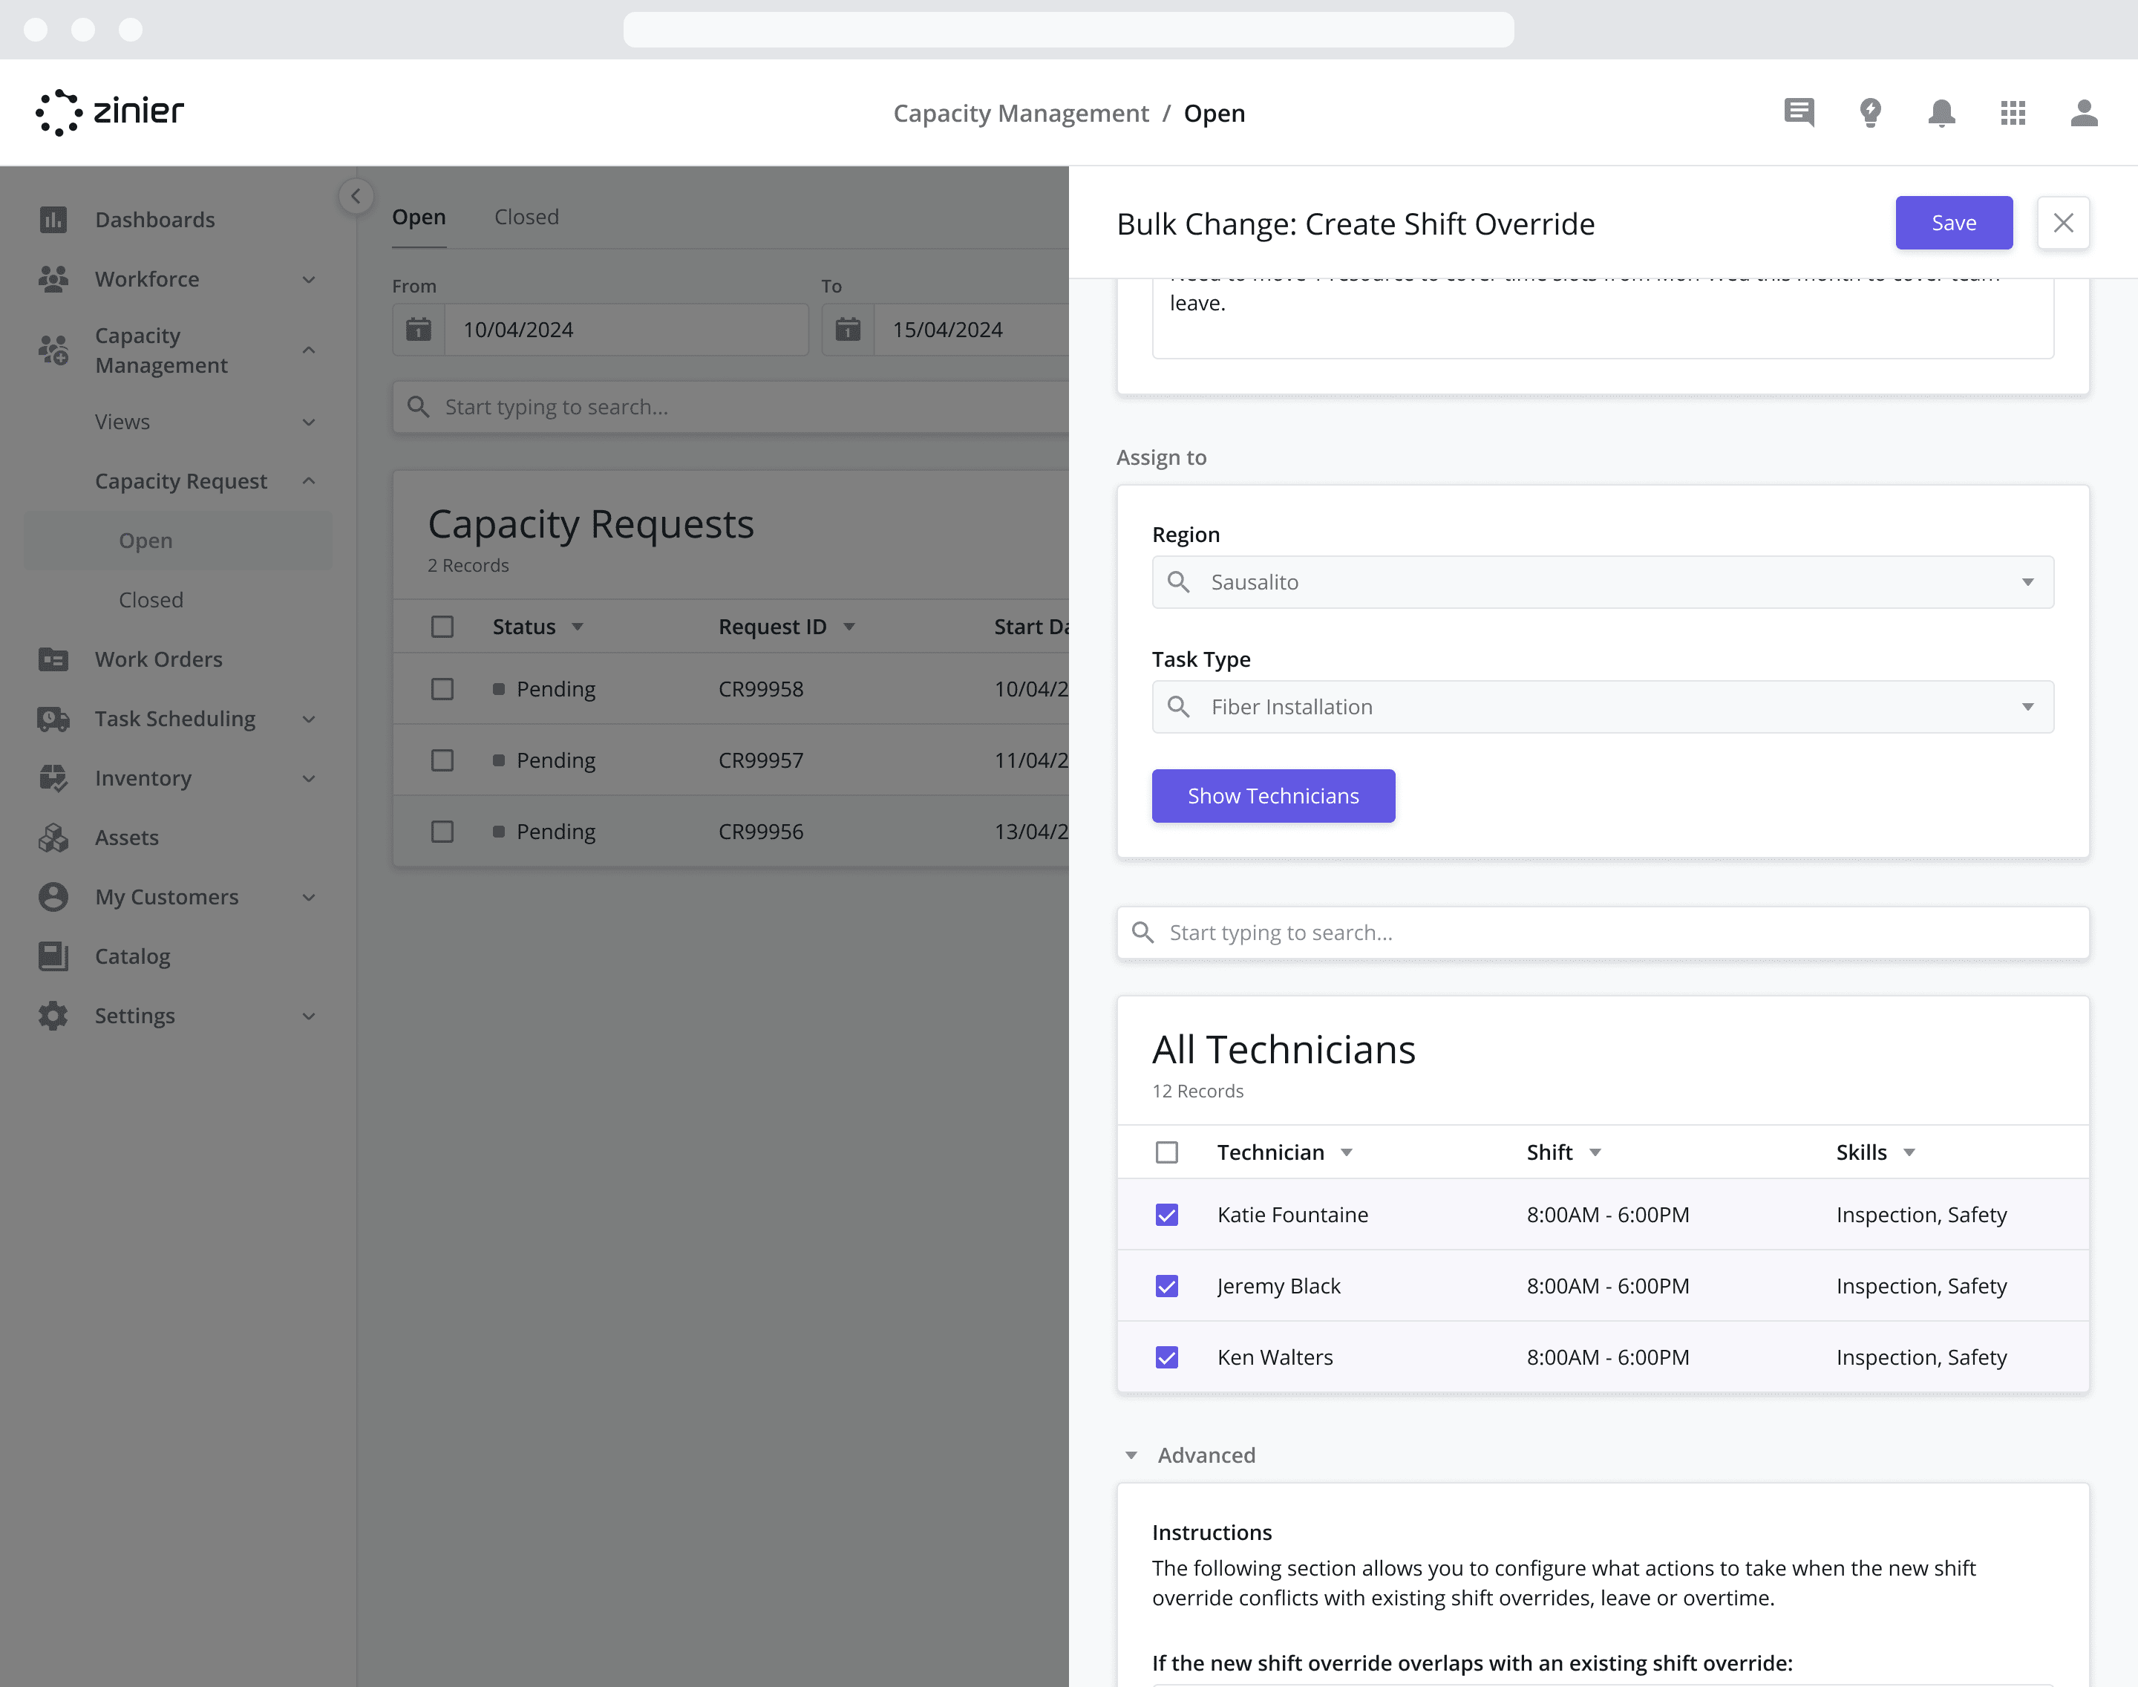Click the Capacity Requests search field

(x=730, y=407)
